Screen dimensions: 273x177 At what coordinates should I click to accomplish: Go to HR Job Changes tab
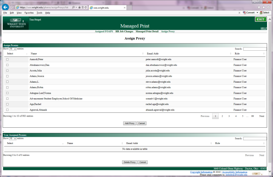(x=124, y=32)
